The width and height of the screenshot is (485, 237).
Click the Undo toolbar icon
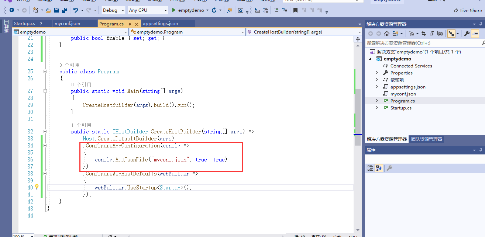coord(75,10)
